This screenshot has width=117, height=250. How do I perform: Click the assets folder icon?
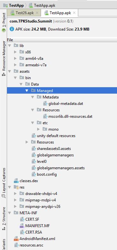pyautogui.click(x=16, y=71)
